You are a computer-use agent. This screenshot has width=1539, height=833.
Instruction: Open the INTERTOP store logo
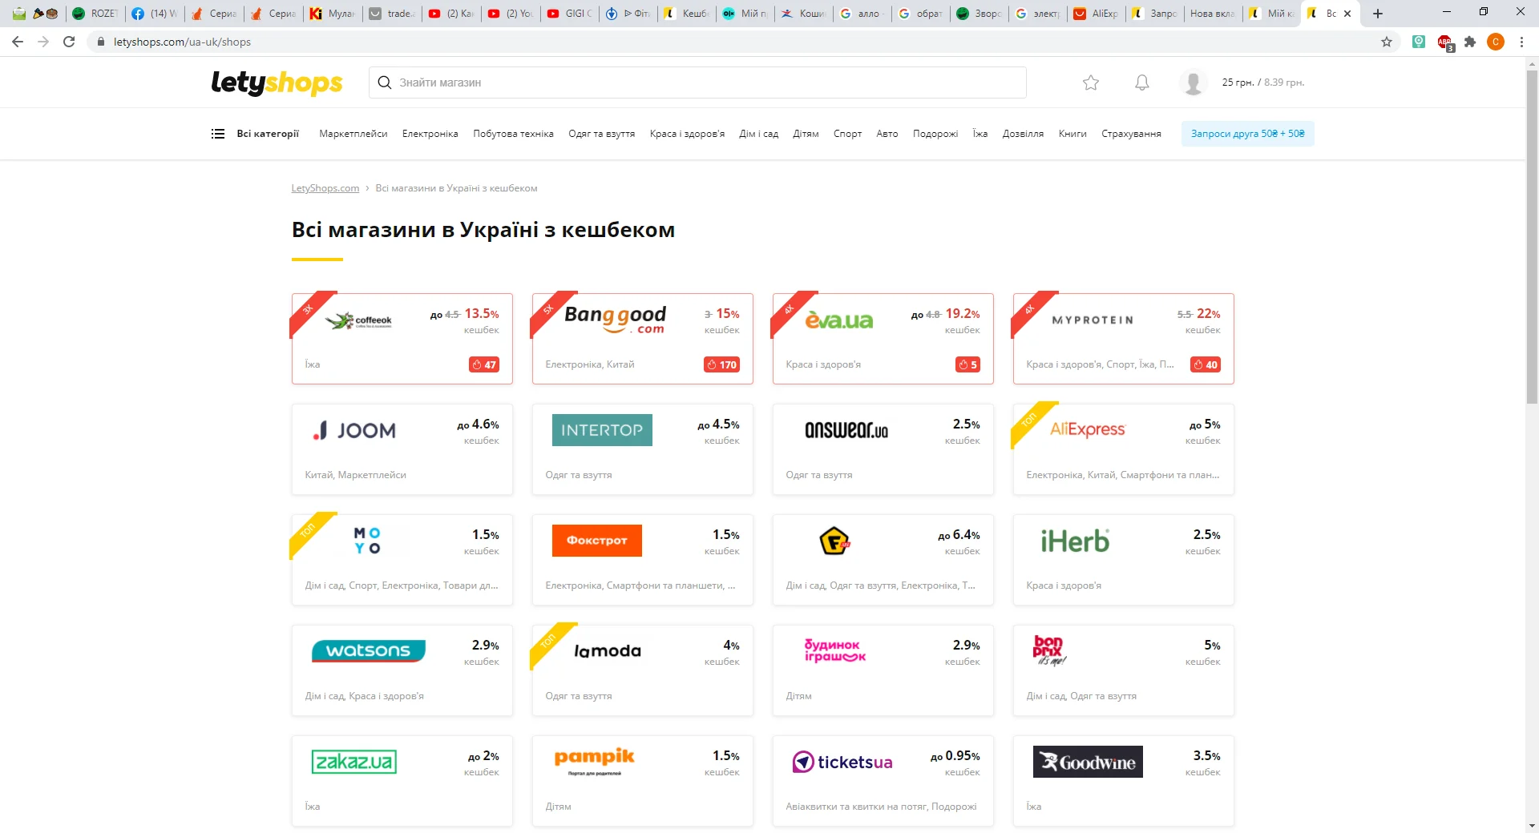coord(602,430)
